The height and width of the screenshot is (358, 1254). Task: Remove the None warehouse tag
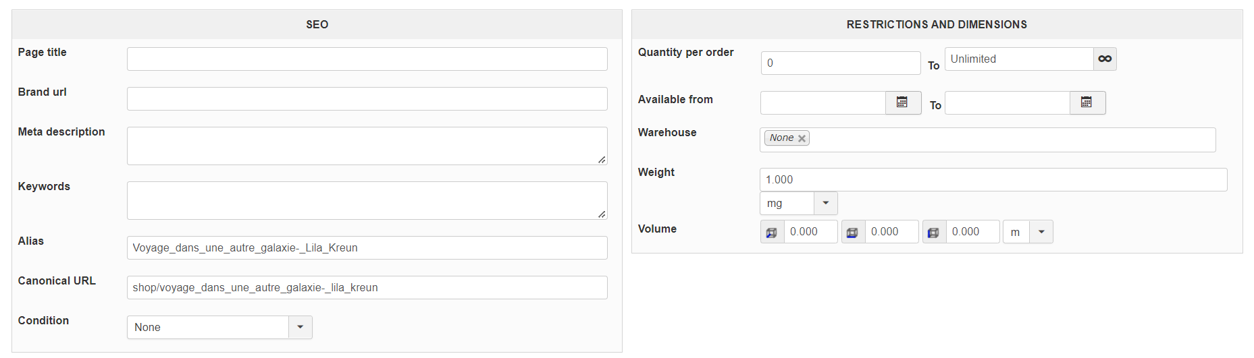click(802, 138)
